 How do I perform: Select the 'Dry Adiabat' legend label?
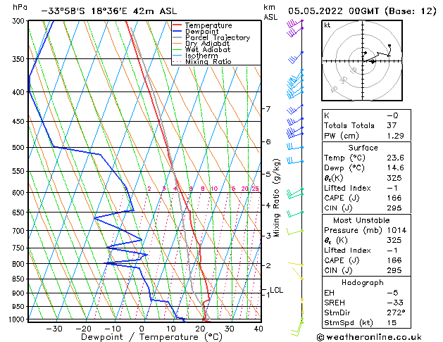point(207,44)
